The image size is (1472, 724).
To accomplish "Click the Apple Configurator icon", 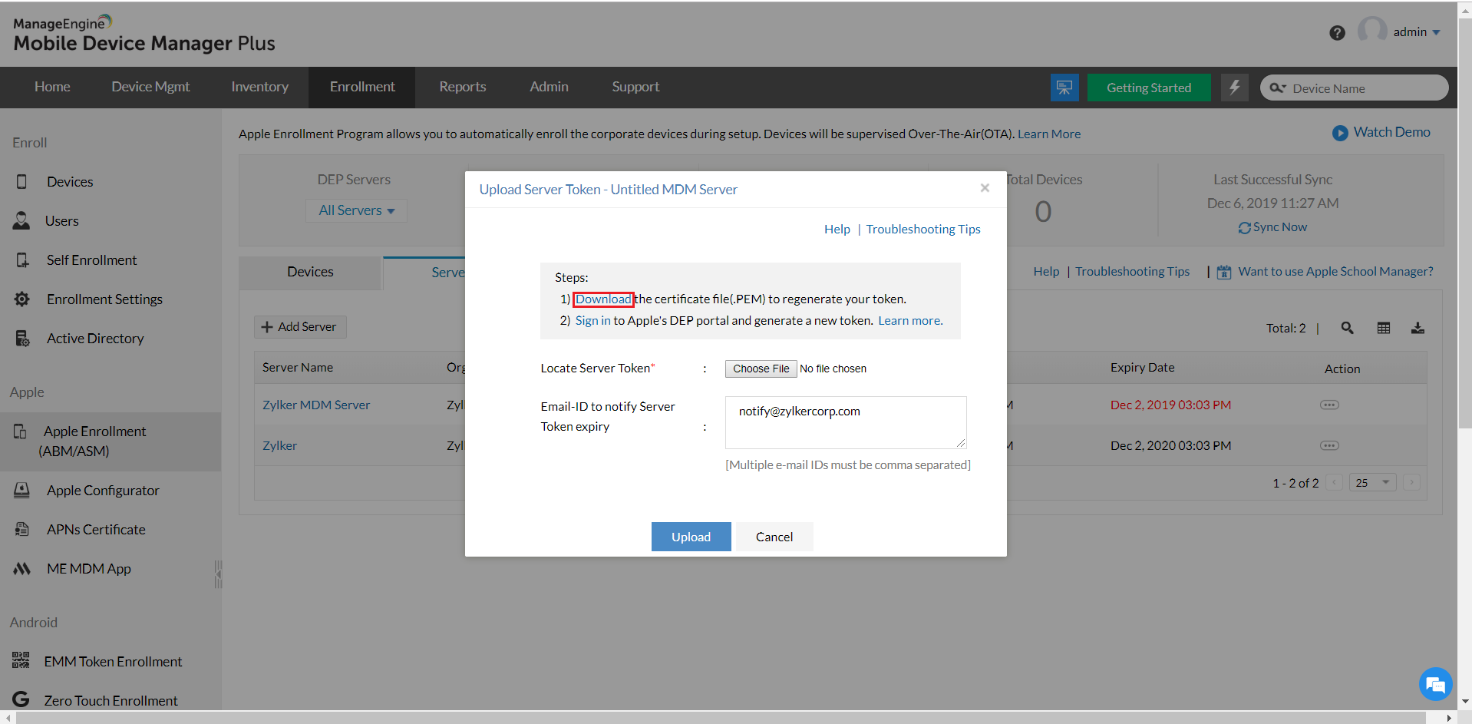I will click(22, 491).
